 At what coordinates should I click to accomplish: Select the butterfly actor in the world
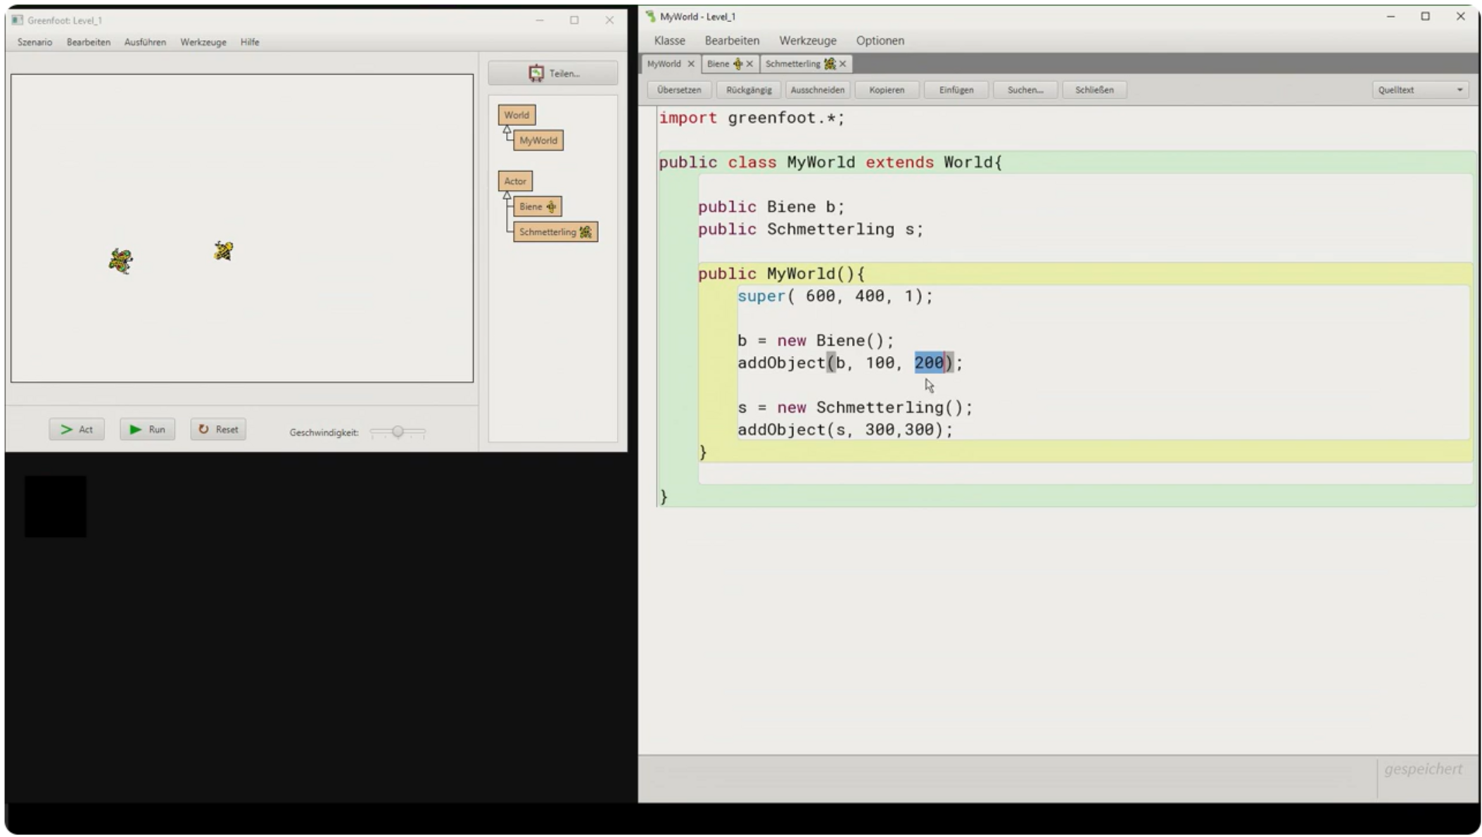point(120,260)
